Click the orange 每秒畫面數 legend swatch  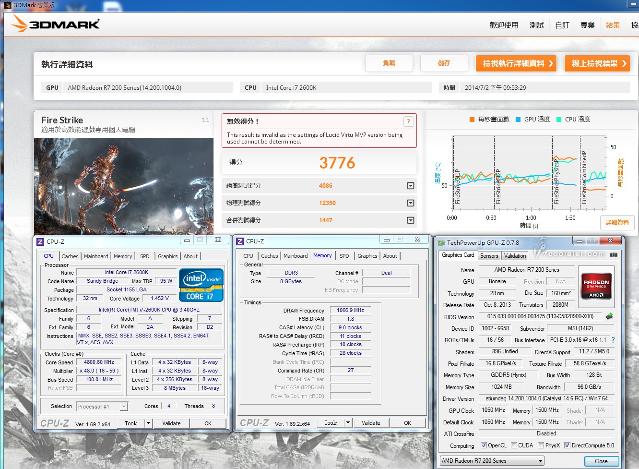pyautogui.click(x=472, y=120)
